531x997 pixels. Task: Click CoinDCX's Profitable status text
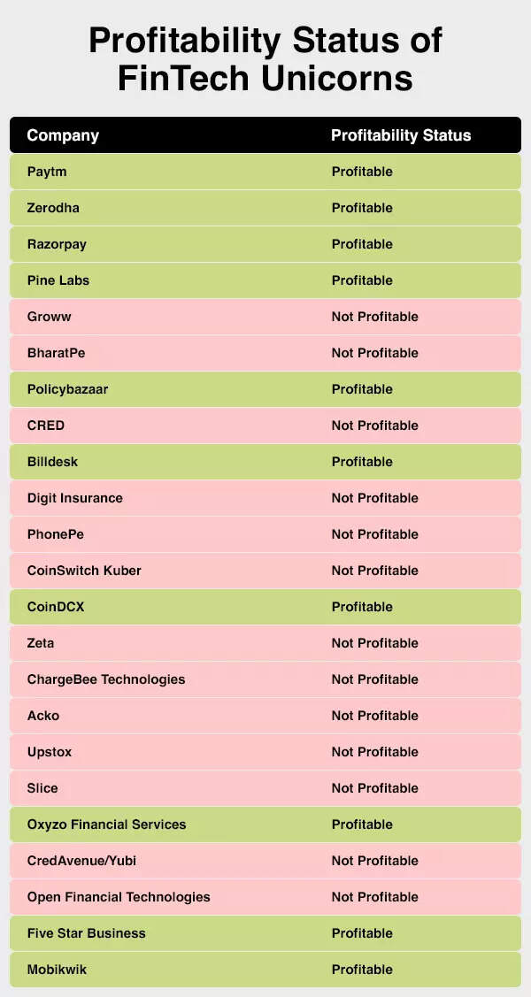pos(362,607)
